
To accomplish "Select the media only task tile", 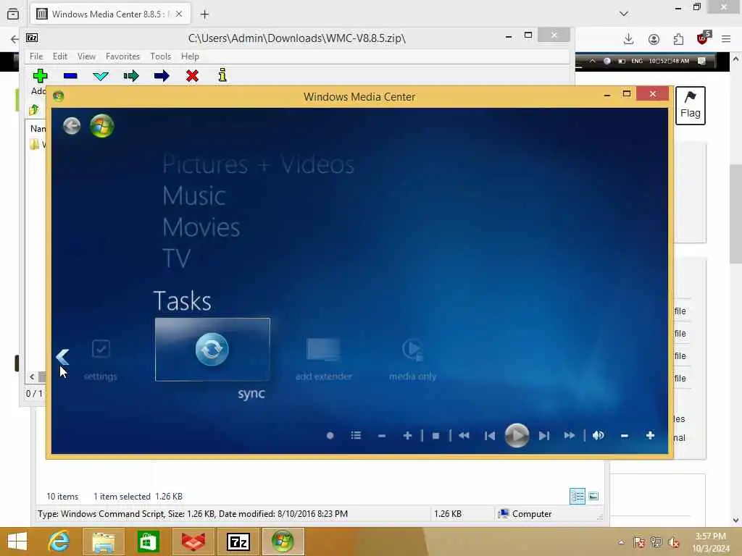I will (x=412, y=359).
